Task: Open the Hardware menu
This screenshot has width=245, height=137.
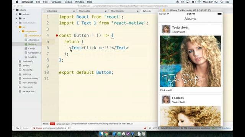Action: tap(56, 2)
